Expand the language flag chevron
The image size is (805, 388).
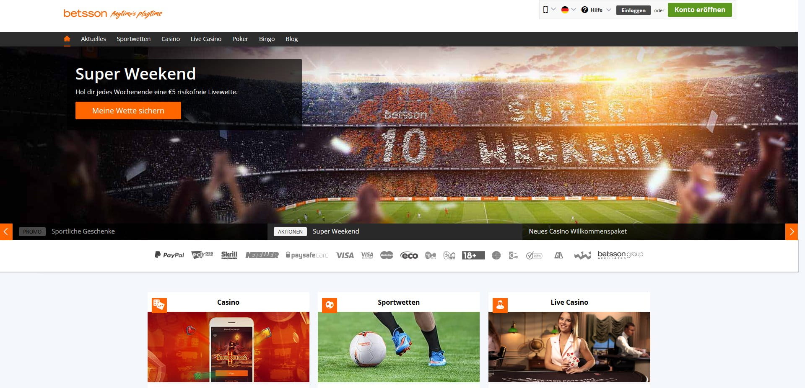(573, 10)
